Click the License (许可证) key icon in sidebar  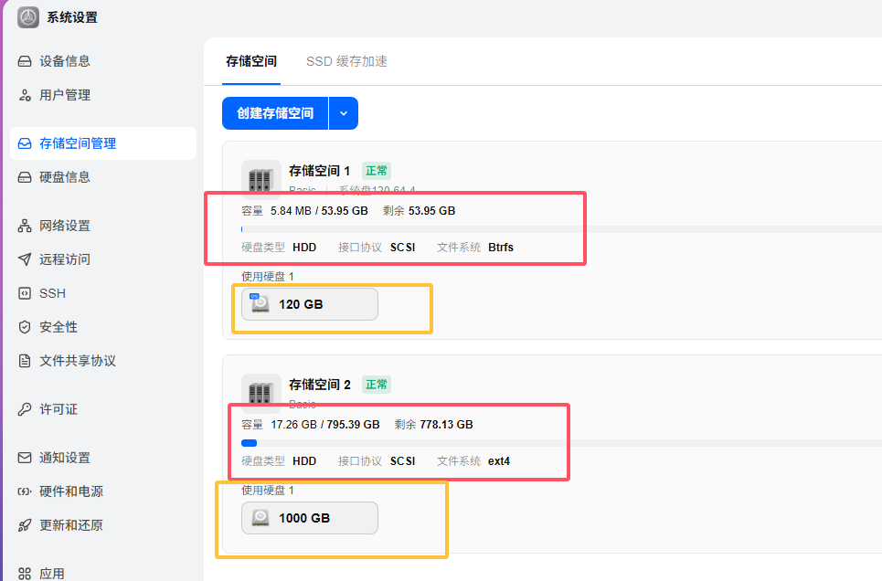point(25,409)
